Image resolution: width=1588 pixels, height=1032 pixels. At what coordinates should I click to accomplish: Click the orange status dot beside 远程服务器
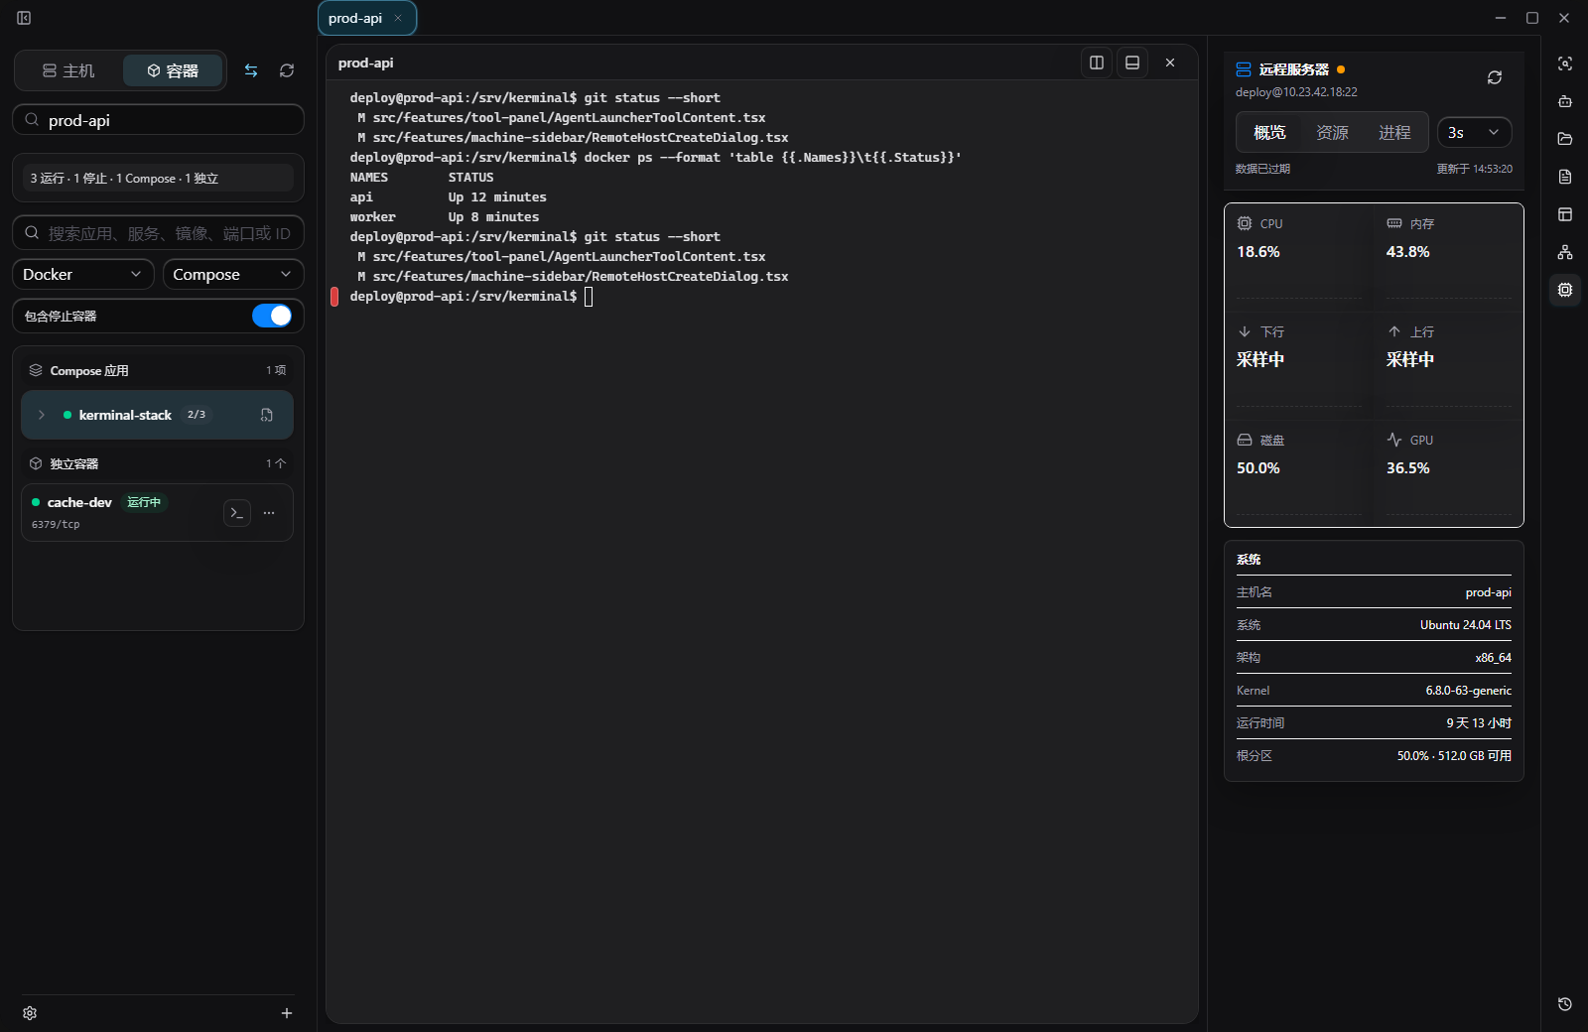(x=1341, y=69)
